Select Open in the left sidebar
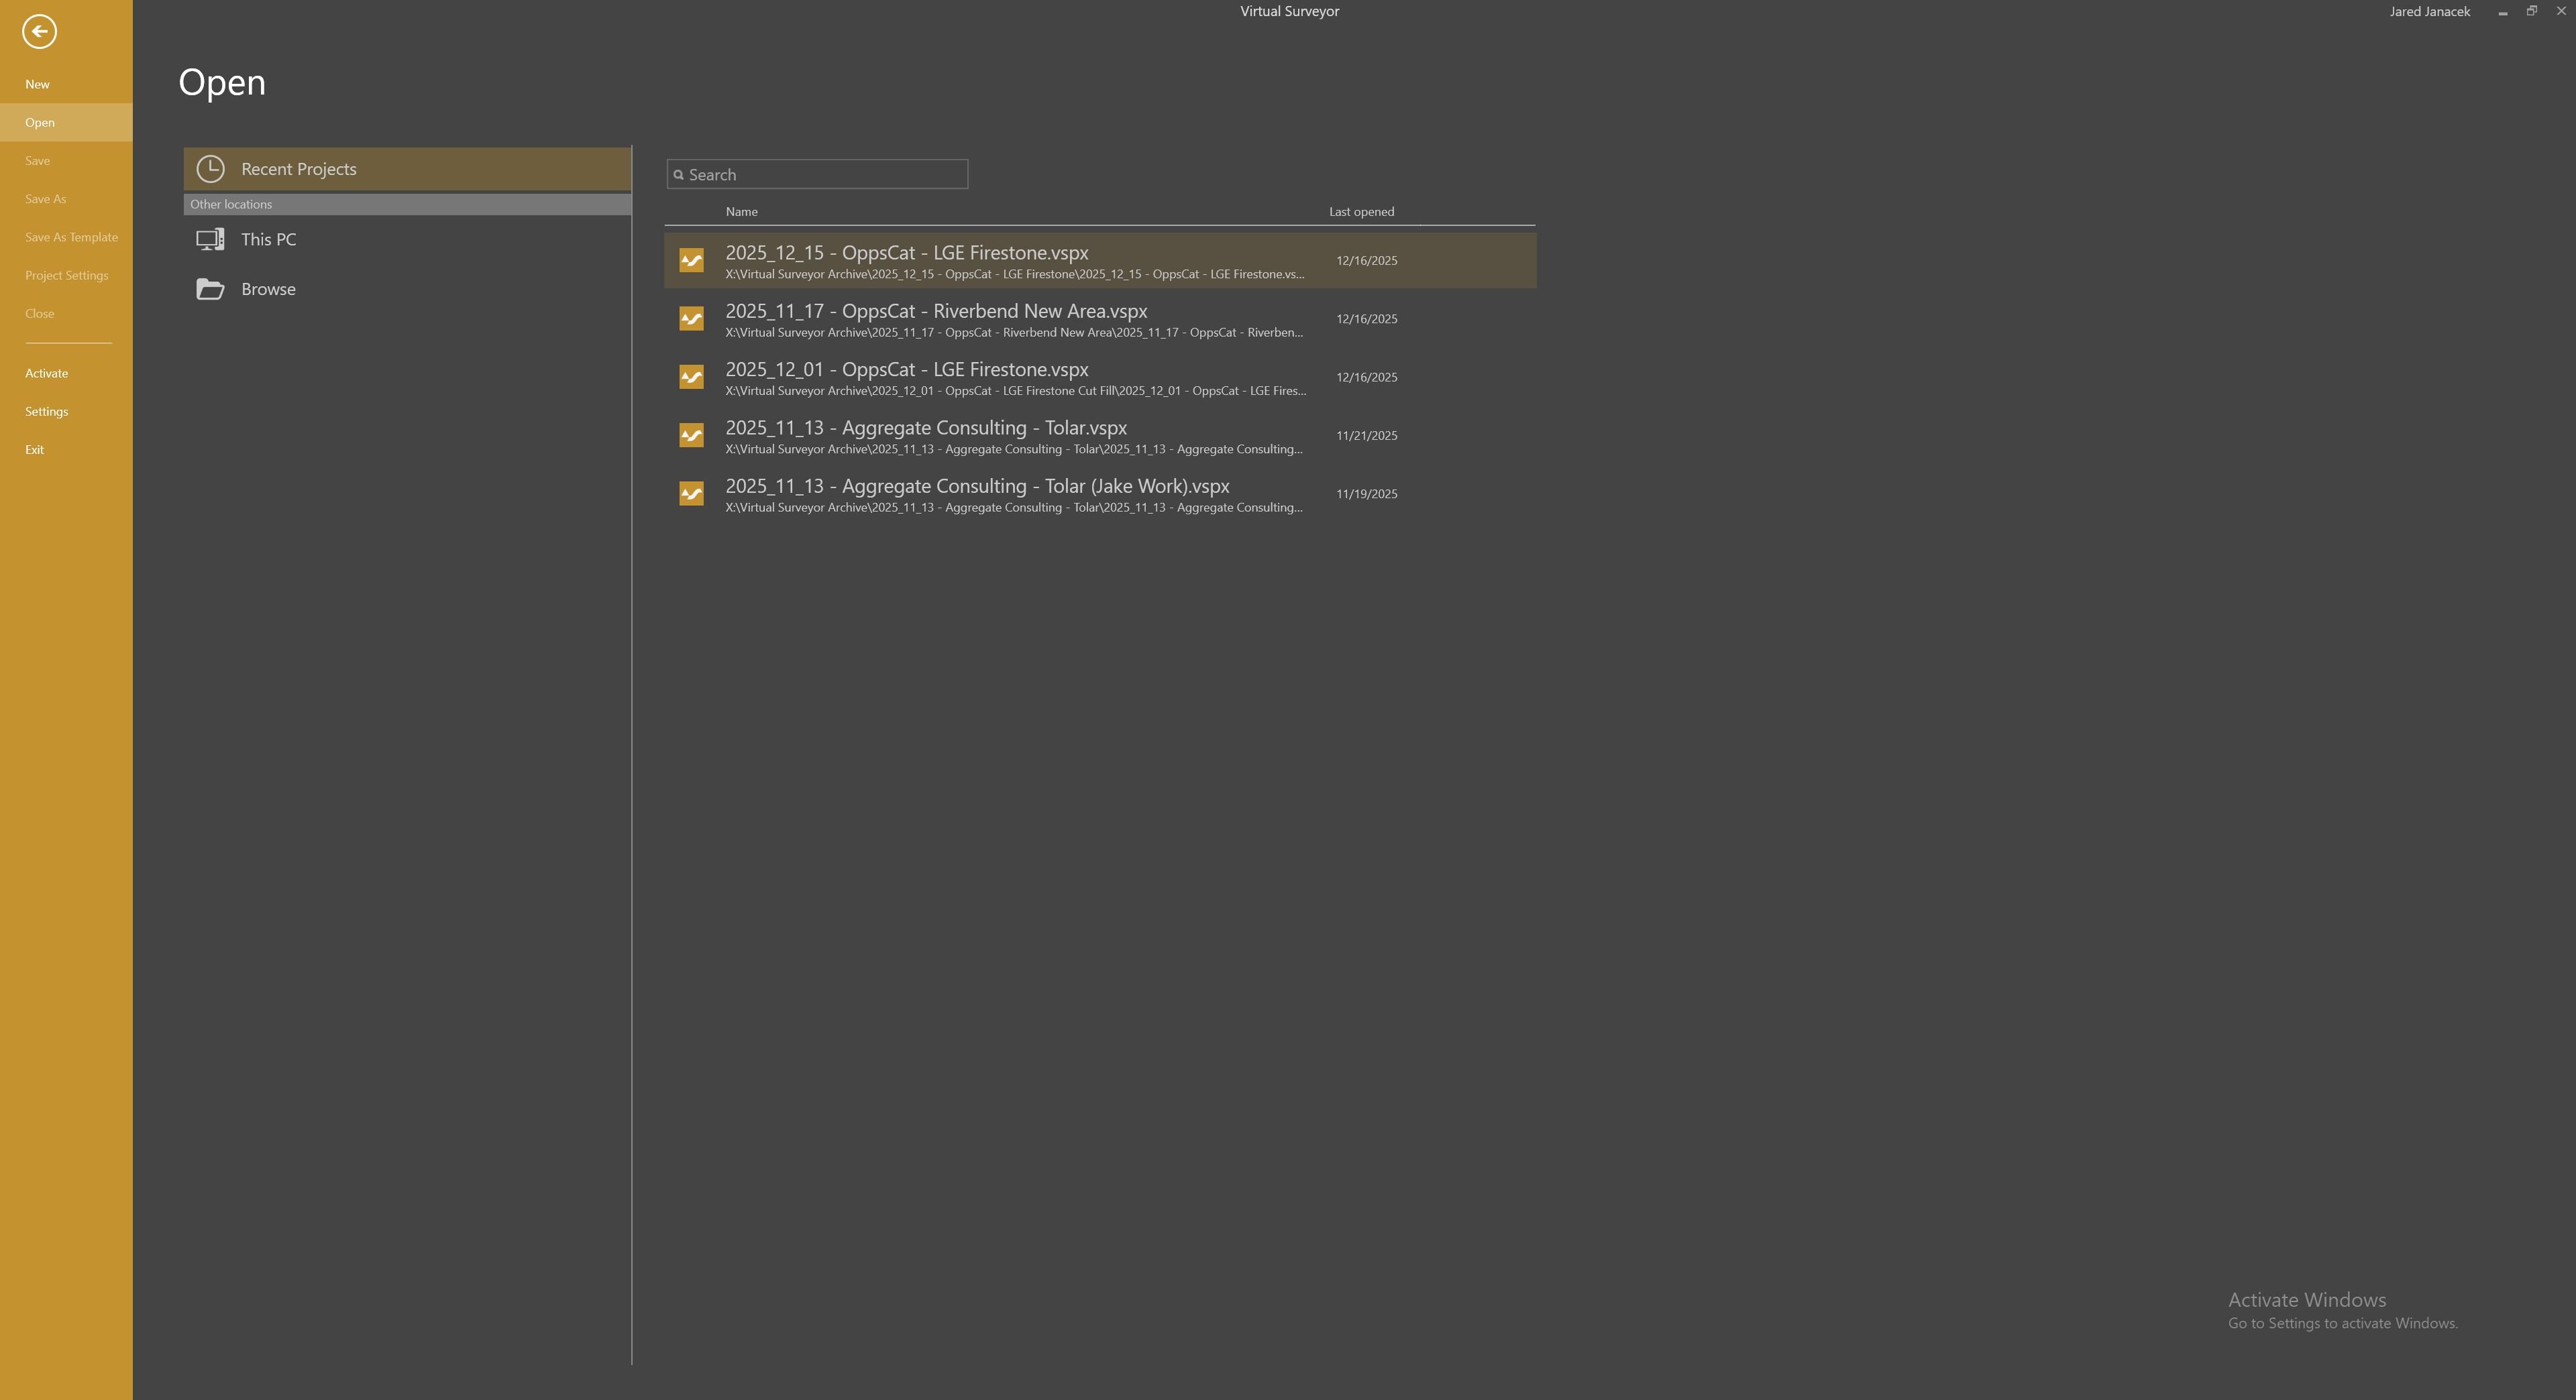Viewport: 2576px width, 1400px height. click(66, 123)
